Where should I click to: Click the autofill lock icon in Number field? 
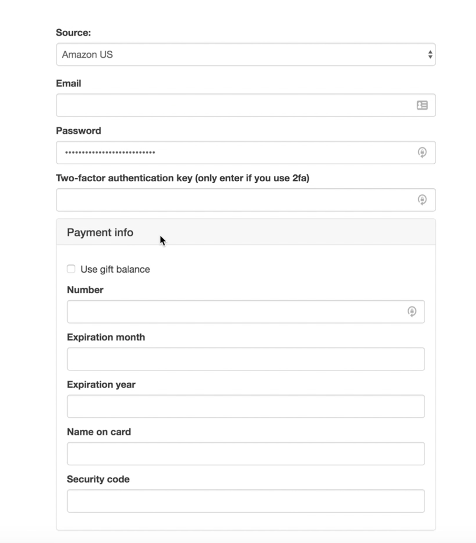coord(412,312)
